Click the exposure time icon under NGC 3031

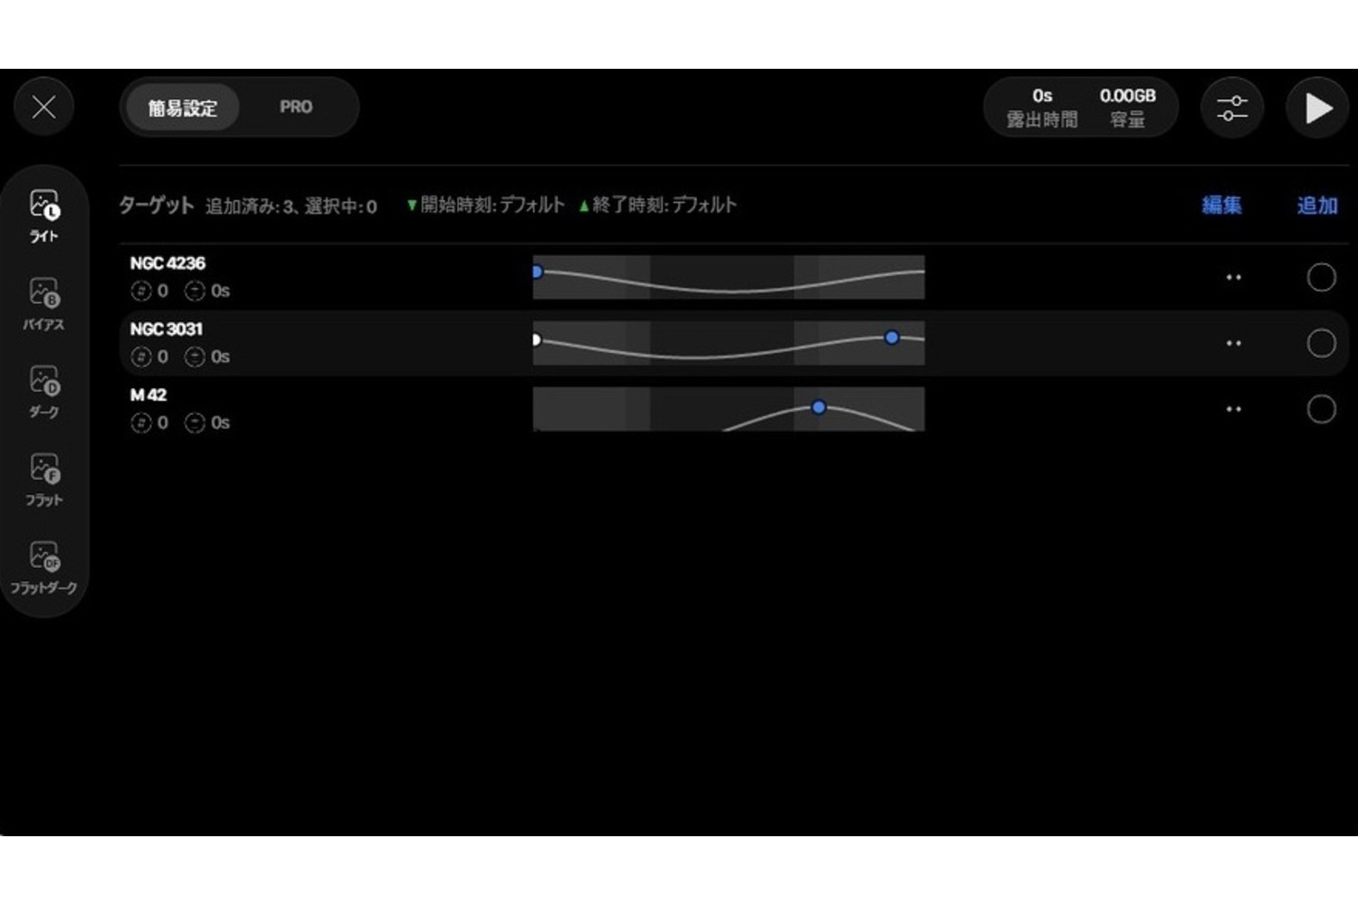pos(195,357)
